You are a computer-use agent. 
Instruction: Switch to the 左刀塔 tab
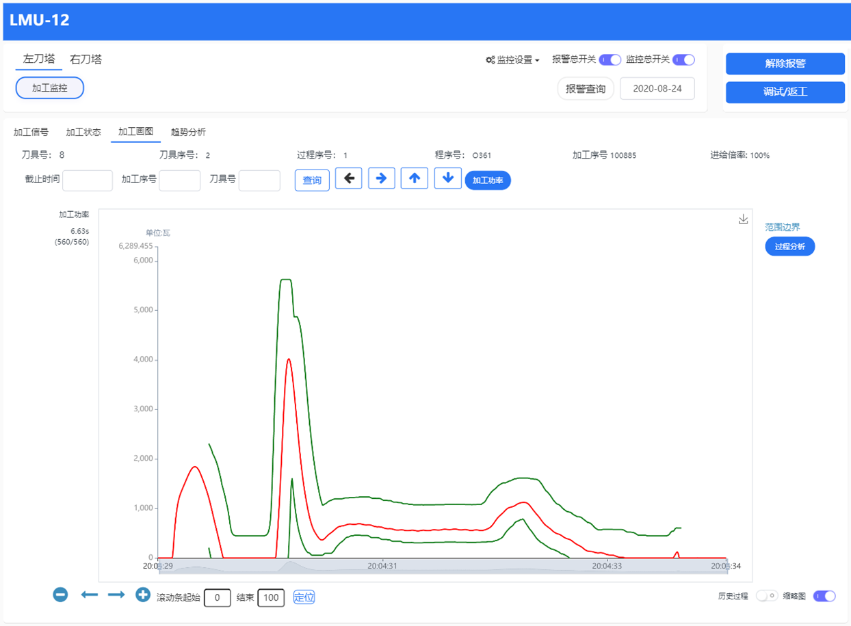[x=39, y=59]
